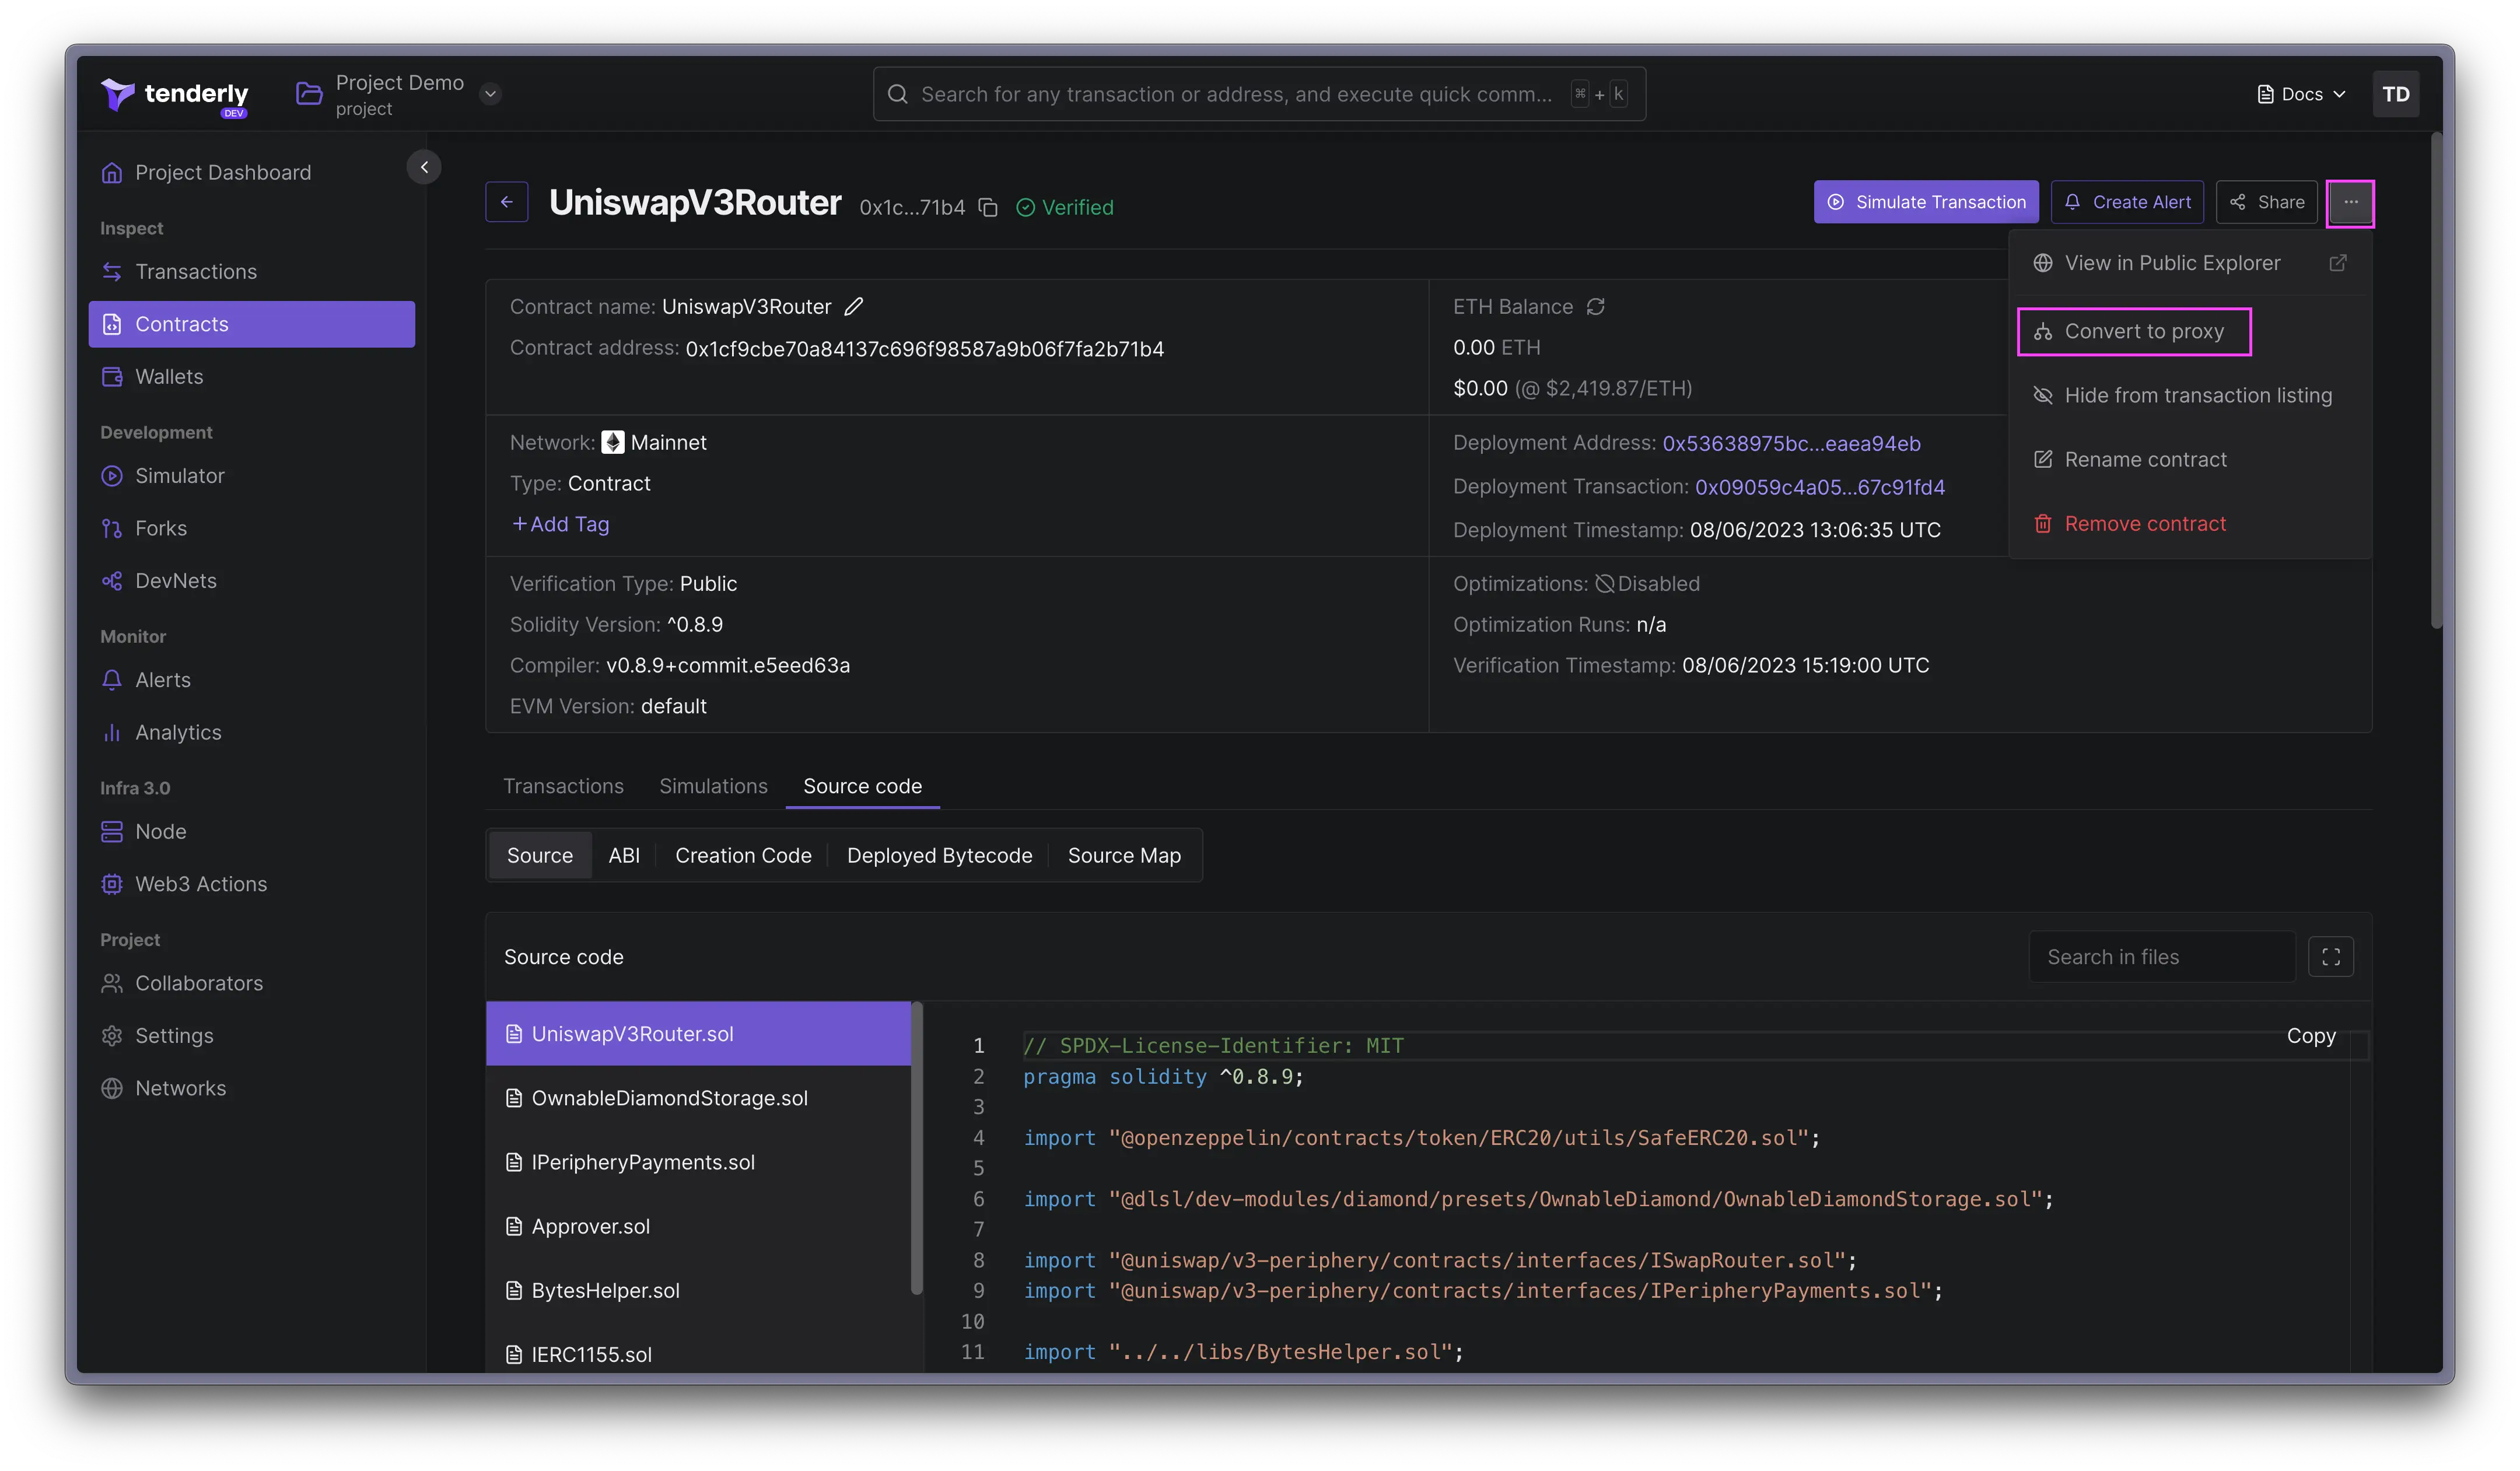Image resolution: width=2520 pixels, height=1471 pixels.
Task: Click Create Alert button
Action: pyautogui.click(x=2127, y=202)
